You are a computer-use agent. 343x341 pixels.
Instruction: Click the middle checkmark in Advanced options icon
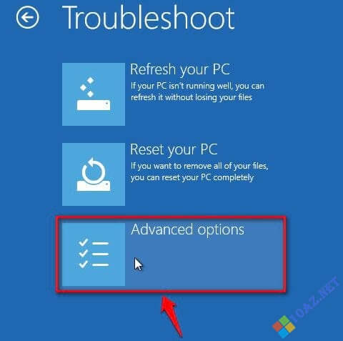coord(84,253)
